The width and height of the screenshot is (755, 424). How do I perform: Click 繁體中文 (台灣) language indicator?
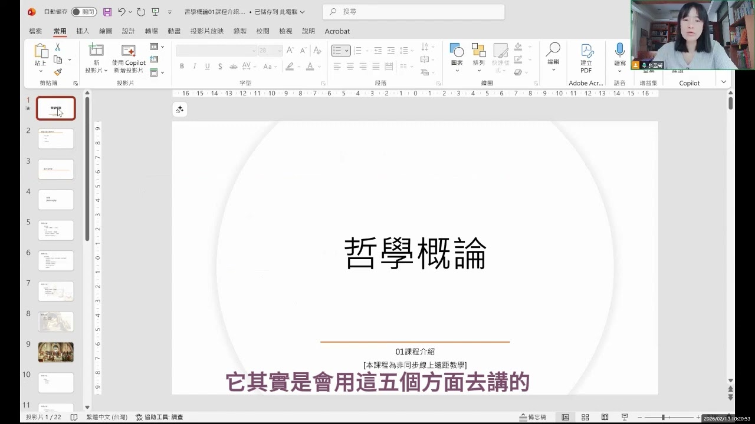(106, 417)
